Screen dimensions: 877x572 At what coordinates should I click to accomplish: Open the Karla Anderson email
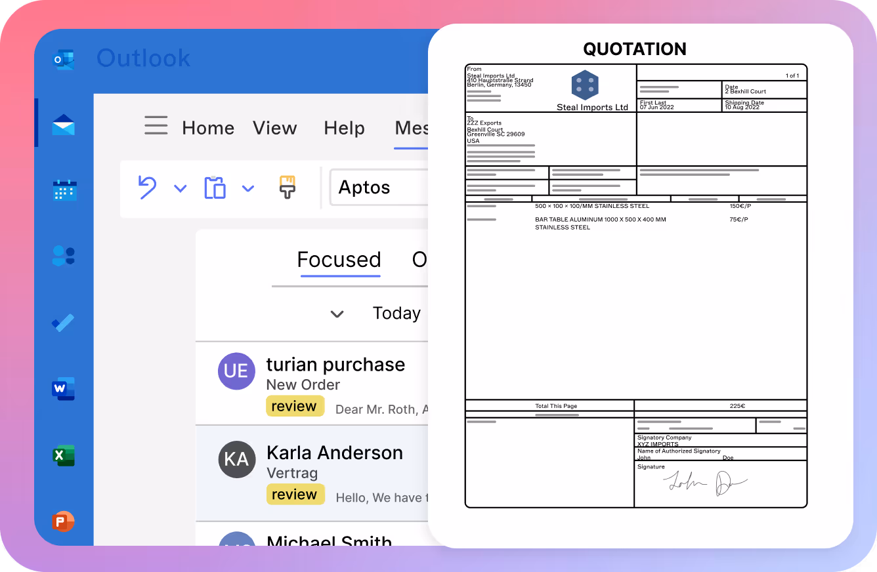pos(312,473)
